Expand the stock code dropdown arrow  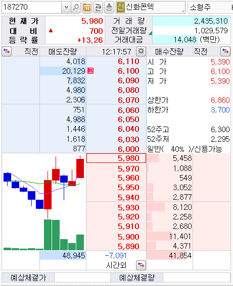66,7
